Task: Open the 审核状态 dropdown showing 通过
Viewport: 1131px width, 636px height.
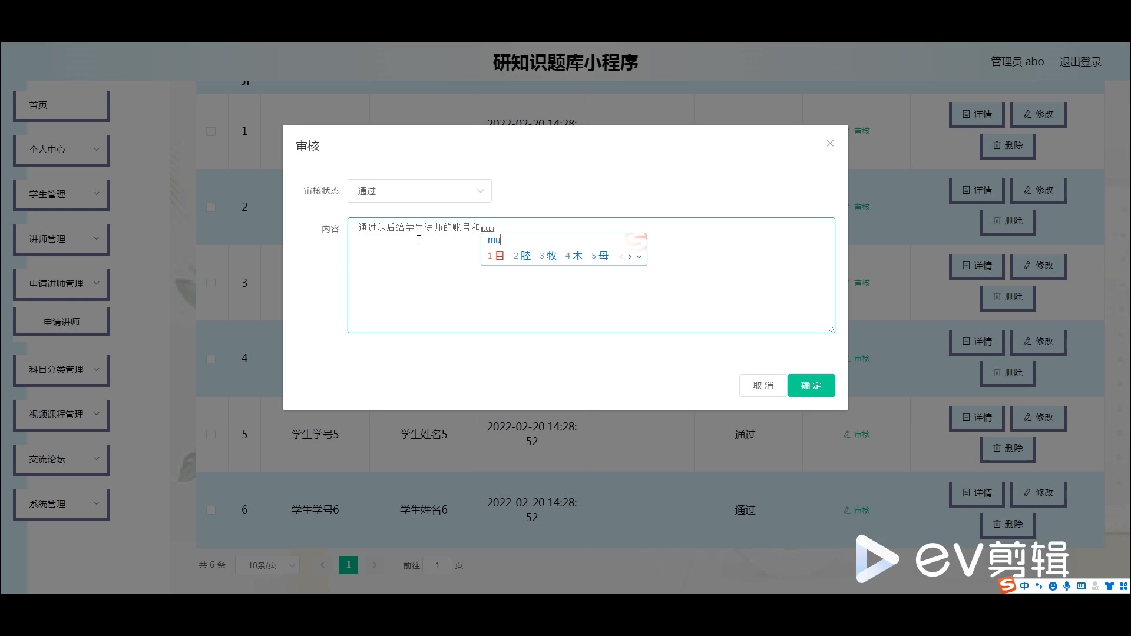Action: coord(419,191)
